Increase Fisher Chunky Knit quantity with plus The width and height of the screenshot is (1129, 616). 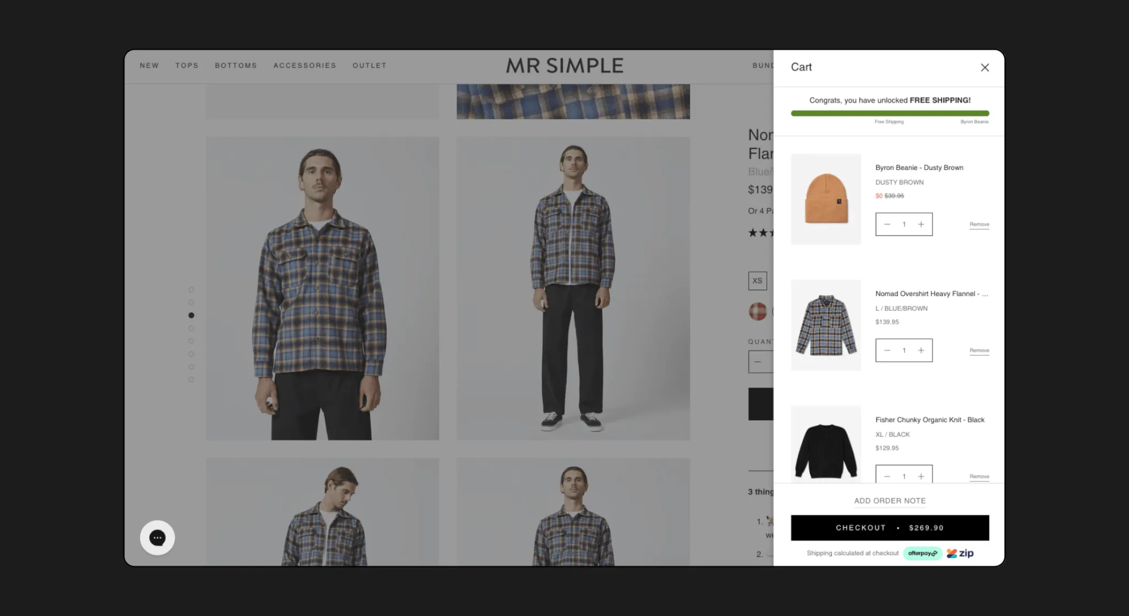(921, 476)
